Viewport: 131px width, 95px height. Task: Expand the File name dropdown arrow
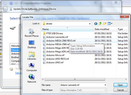click(x=105, y=85)
